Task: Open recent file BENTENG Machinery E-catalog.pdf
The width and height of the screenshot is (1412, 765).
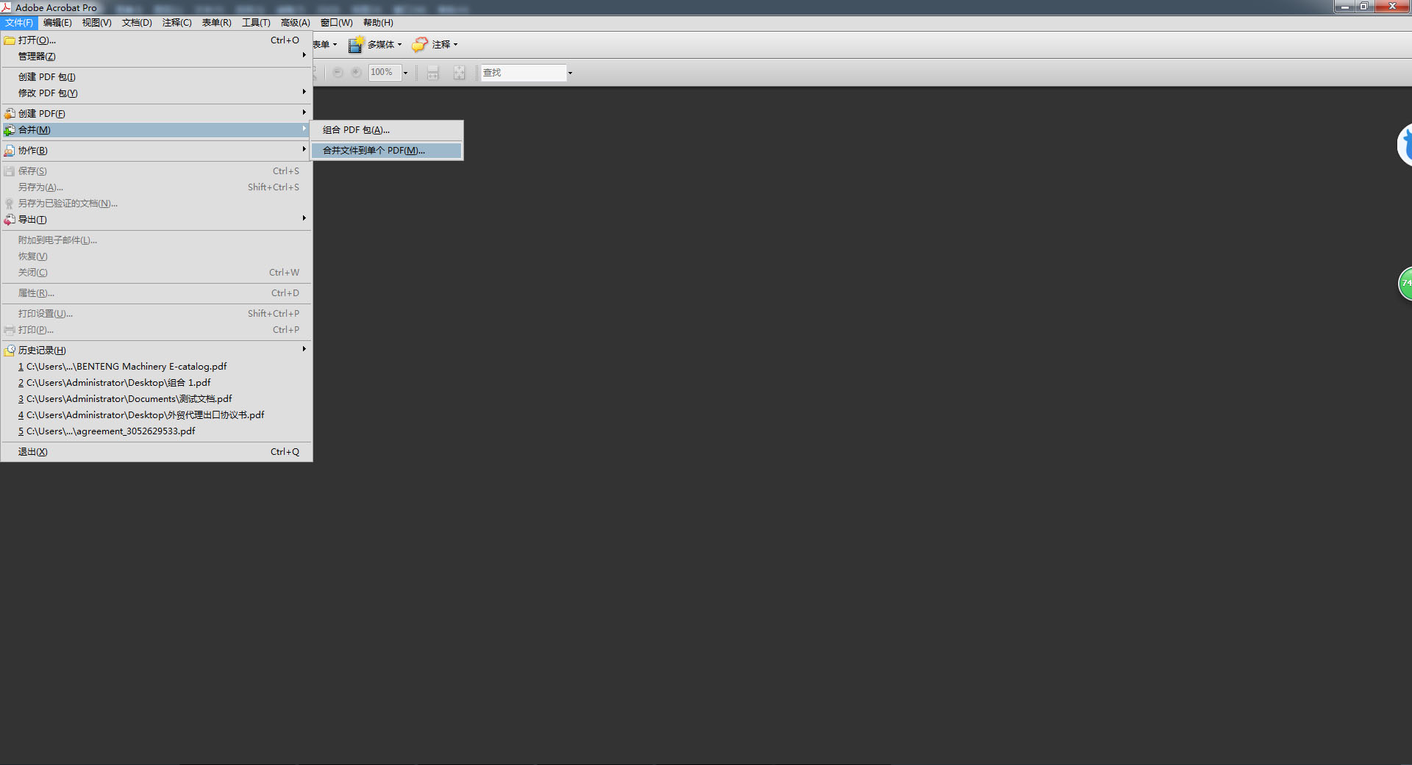Action: tap(156, 367)
